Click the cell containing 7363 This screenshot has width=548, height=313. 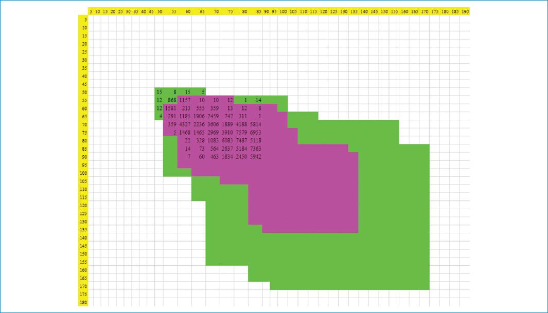pyautogui.click(x=256, y=149)
